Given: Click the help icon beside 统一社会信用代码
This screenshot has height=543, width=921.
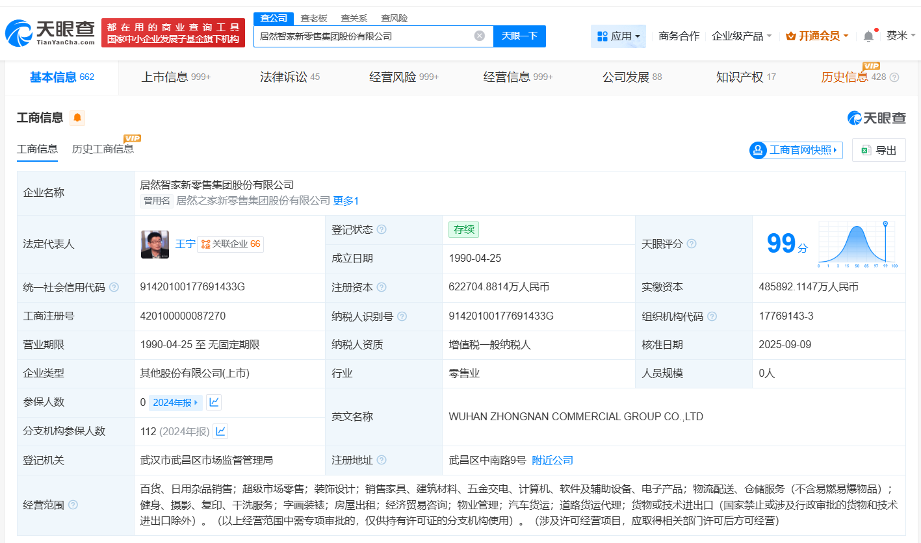Looking at the screenshot, I should tap(115, 287).
